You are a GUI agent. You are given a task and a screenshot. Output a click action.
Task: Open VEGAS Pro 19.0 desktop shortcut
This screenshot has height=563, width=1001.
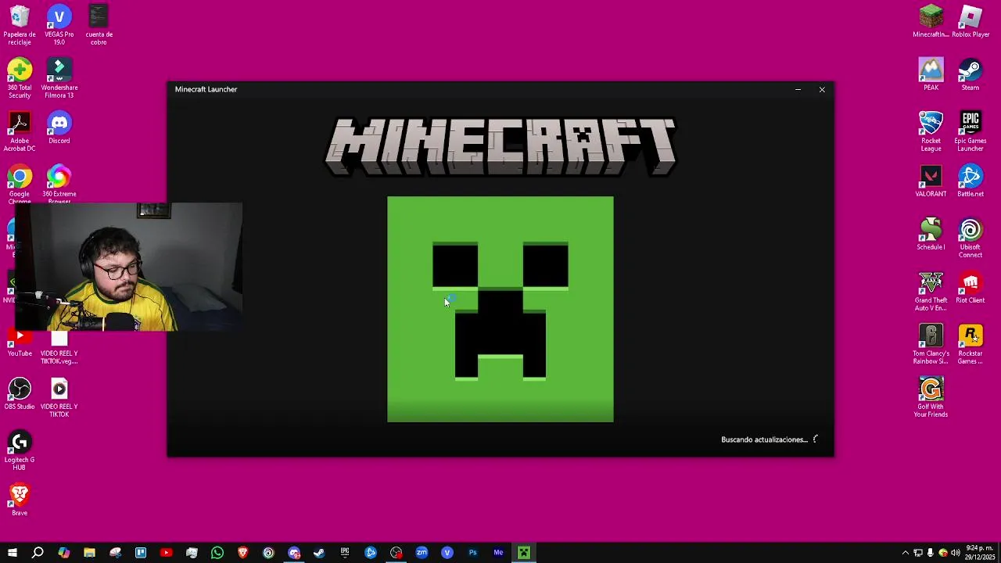point(59,25)
